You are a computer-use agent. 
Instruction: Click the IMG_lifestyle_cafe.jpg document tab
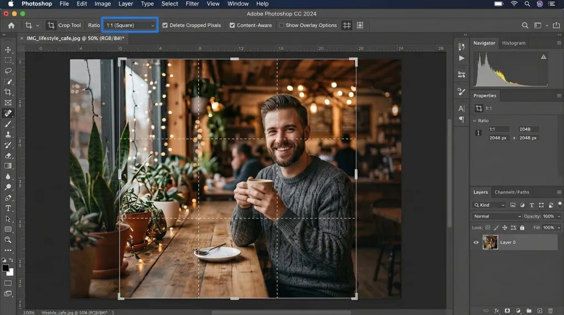[x=75, y=38]
